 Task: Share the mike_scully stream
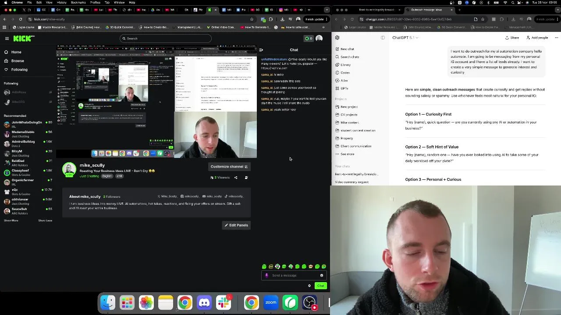pyautogui.click(x=236, y=178)
